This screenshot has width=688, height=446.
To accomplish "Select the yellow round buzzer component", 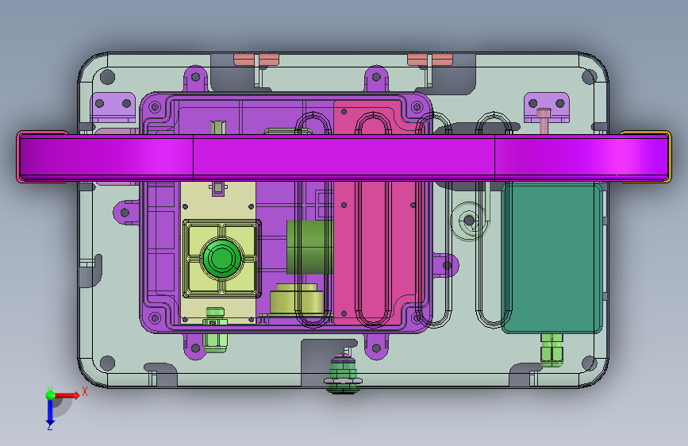I will coord(296,298).
